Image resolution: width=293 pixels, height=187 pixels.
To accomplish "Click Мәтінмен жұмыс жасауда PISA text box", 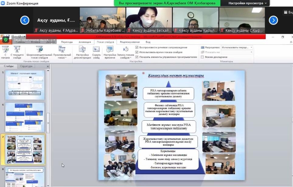I will tap(169, 127).
